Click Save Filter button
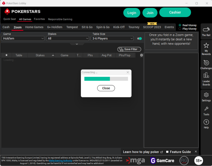This screenshot has width=212, height=166. coord(129,49)
